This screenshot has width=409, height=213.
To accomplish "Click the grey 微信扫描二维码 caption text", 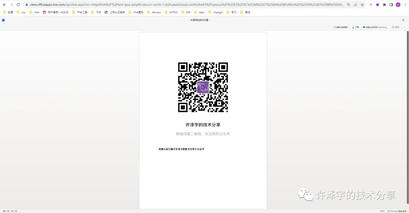I will (x=203, y=134).
